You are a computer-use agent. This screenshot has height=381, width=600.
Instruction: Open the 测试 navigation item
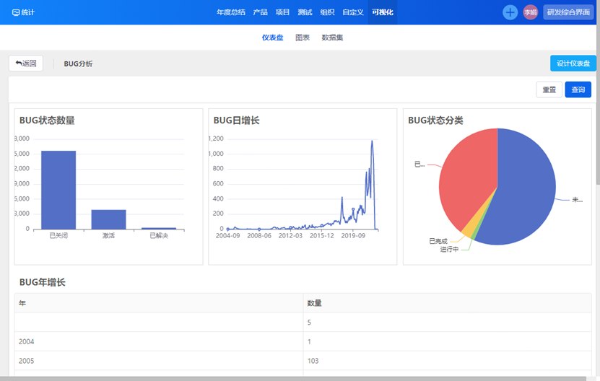[305, 12]
